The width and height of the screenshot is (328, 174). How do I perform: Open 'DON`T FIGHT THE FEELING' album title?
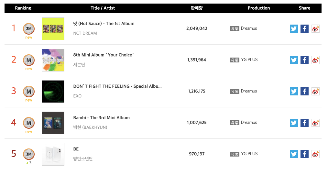point(117,86)
